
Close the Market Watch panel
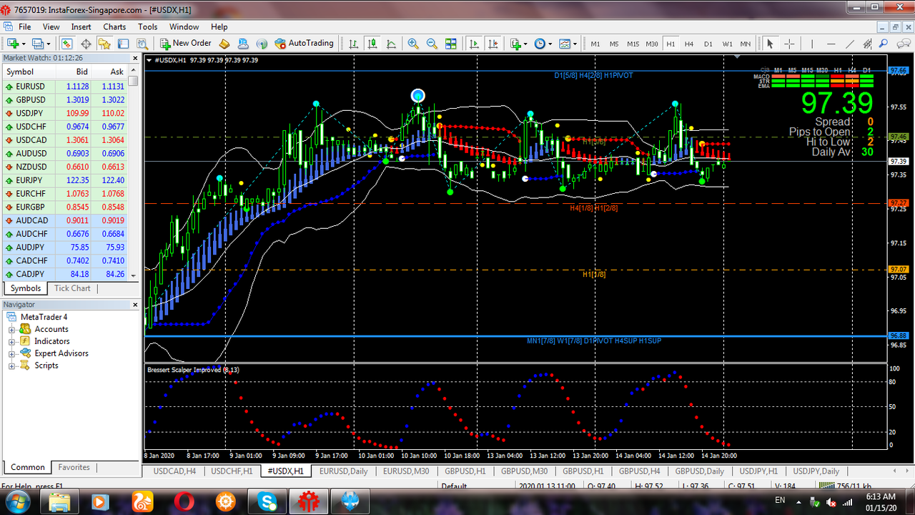click(135, 58)
